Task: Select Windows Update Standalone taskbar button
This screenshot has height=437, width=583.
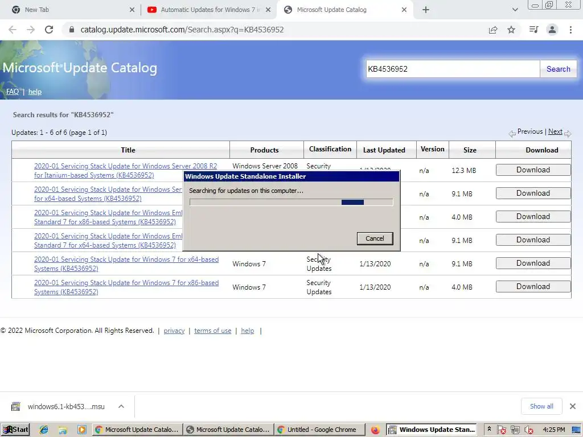Action: pos(432,430)
